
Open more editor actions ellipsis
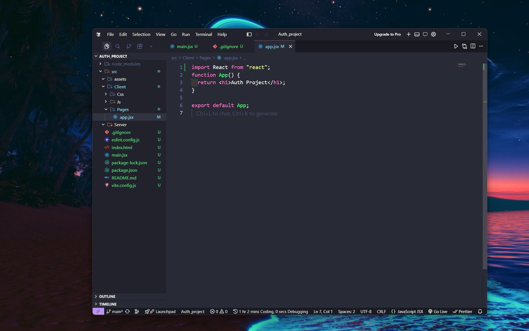coord(481,46)
